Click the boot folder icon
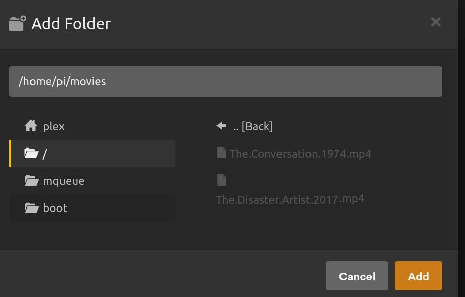The width and height of the screenshot is (465, 297). (31, 207)
